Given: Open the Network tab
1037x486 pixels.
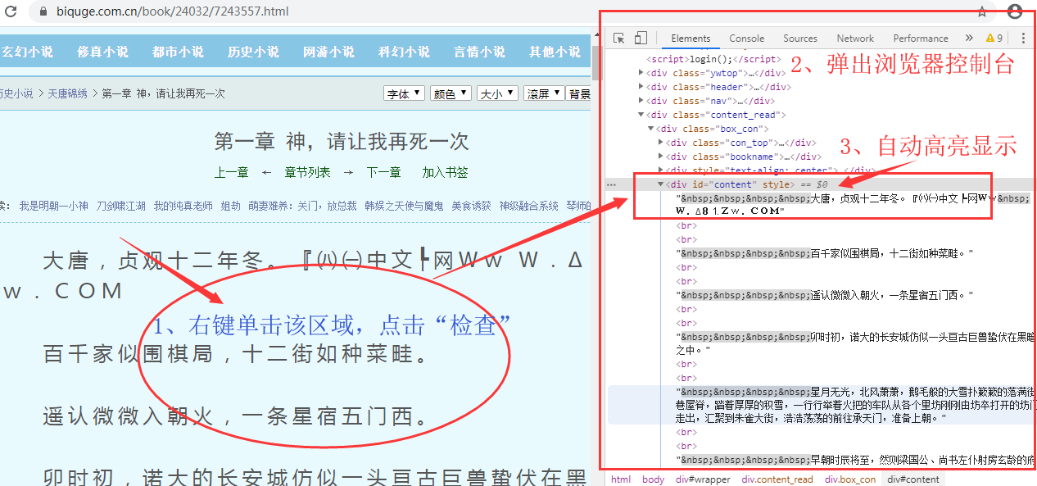Looking at the screenshot, I should pyautogui.click(x=855, y=38).
